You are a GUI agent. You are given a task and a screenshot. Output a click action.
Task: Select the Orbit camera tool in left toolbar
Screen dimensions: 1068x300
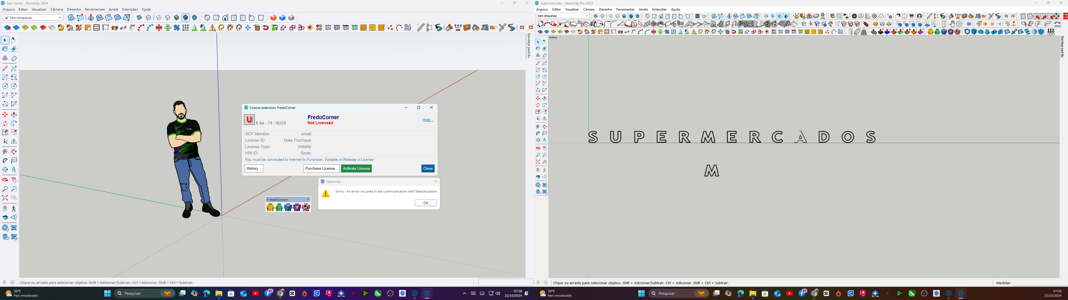(x=5, y=180)
